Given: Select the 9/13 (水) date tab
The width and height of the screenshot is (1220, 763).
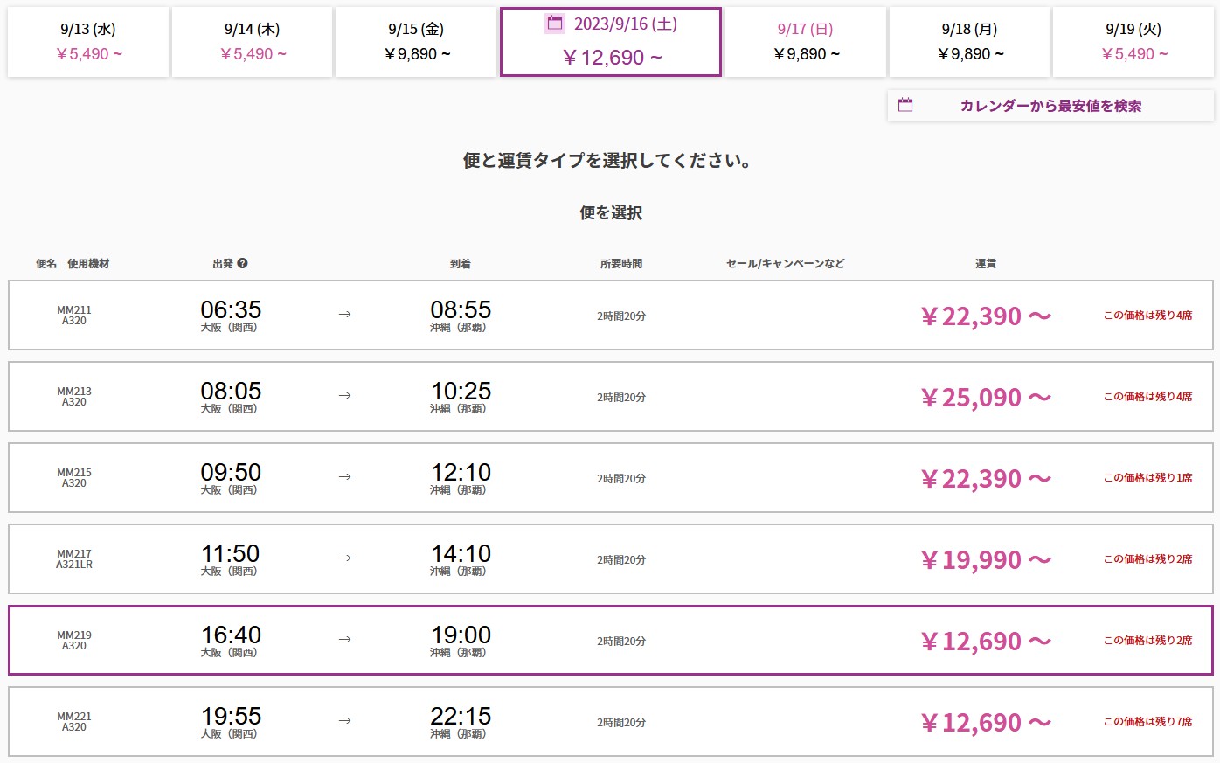Looking at the screenshot, I should point(88,42).
